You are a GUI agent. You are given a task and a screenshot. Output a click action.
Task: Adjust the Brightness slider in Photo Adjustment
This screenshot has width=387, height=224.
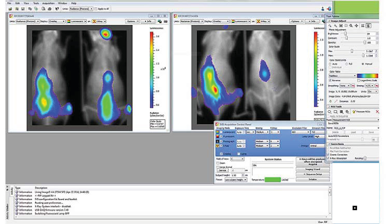click(x=344, y=34)
